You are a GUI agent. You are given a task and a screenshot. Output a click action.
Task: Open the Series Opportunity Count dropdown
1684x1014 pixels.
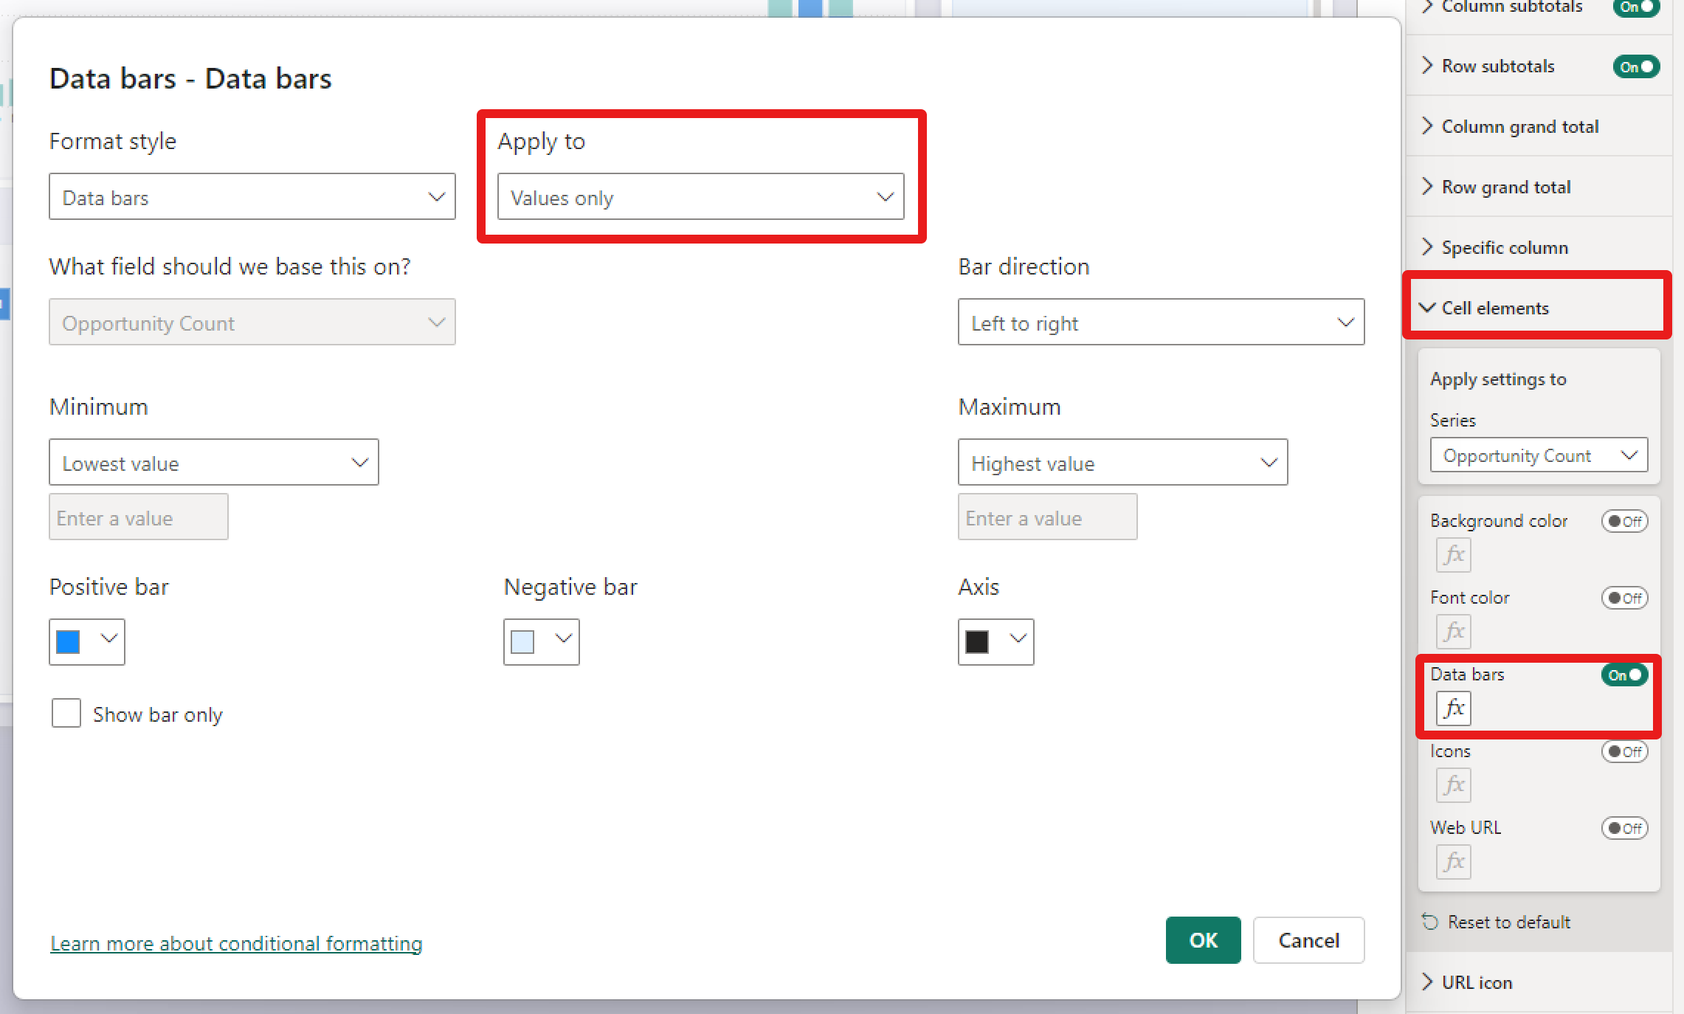pos(1538,455)
